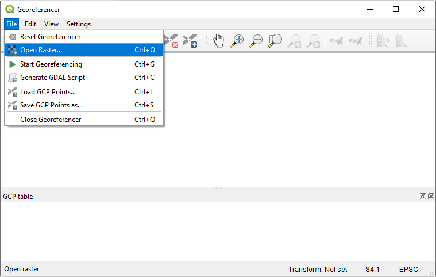Image resolution: width=436 pixels, height=277 pixels.
Task: Open the Settings menu
Action: tap(79, 24)
